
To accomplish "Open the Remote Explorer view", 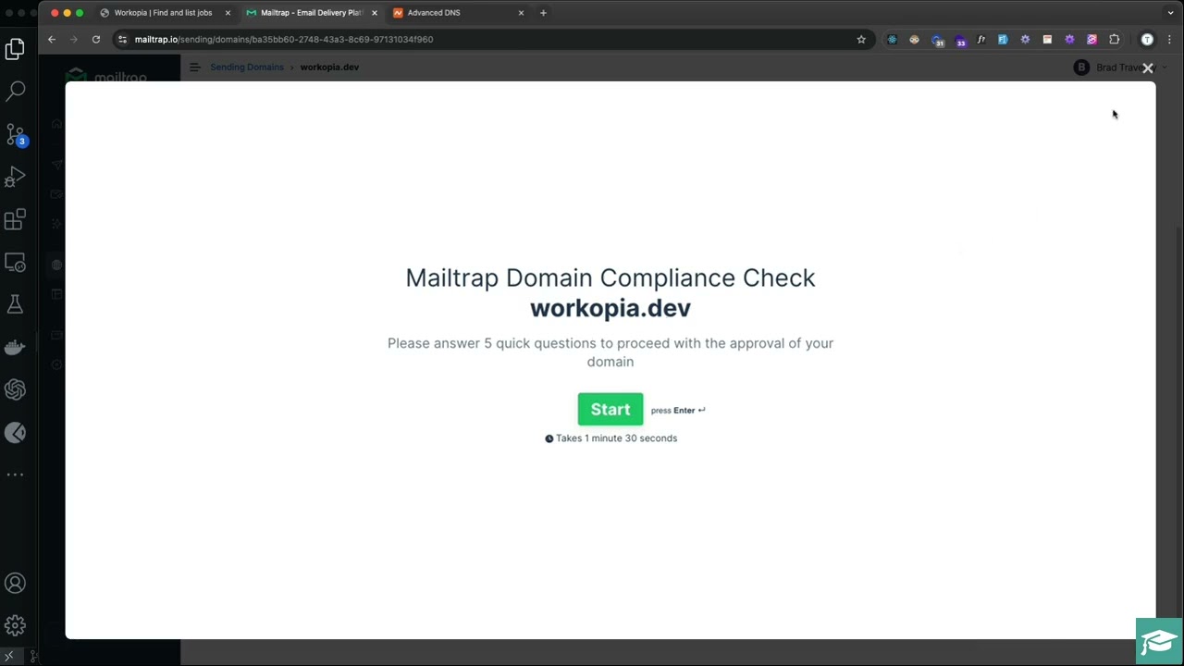I will click(15, 263).
